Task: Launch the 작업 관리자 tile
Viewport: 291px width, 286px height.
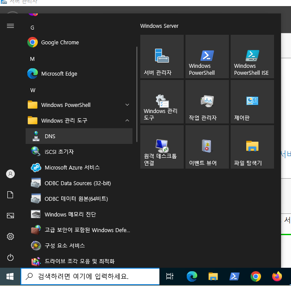Action: point(207,102)
